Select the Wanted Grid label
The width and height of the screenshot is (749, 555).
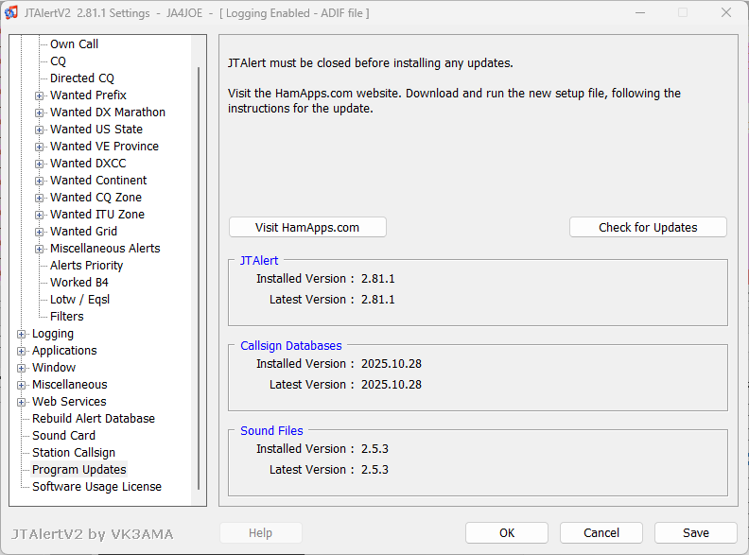(x=83, y=232)
